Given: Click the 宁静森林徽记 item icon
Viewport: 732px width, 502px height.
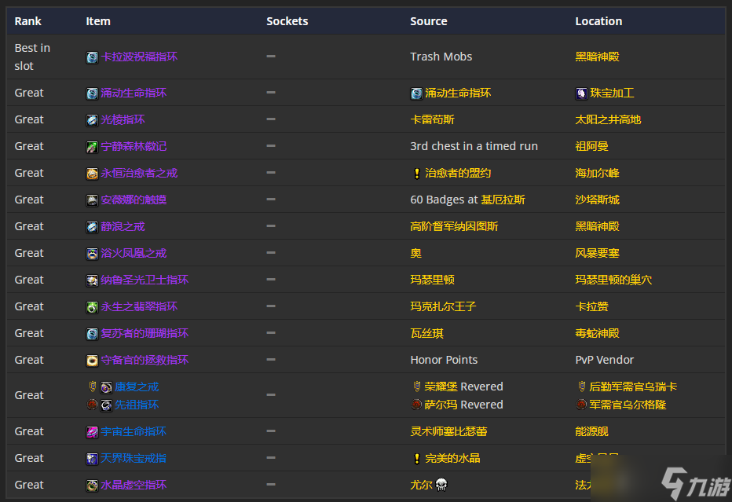Looking at the screenshot, I should pos(92,147).
